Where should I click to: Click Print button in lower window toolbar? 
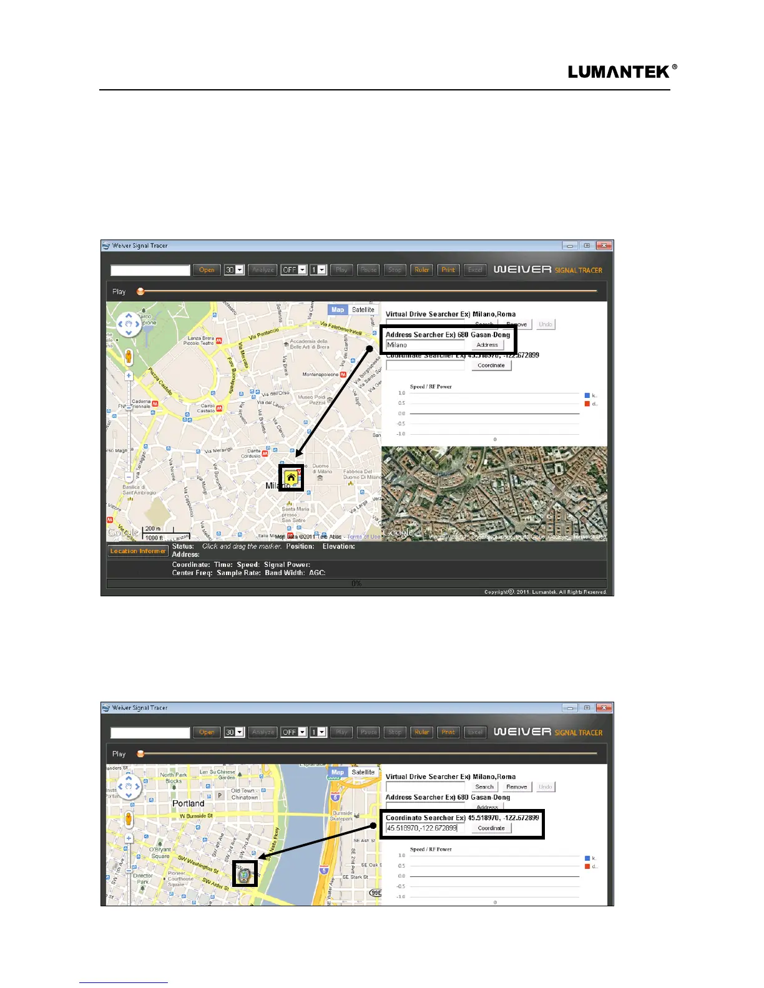tap(448, 732)
